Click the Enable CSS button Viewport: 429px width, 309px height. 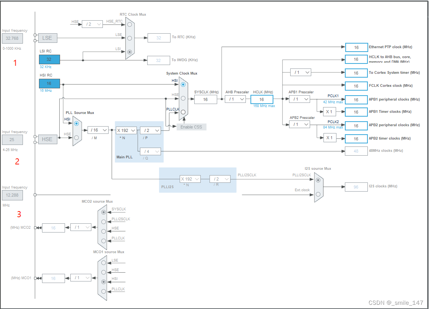(x=191, y=127)
